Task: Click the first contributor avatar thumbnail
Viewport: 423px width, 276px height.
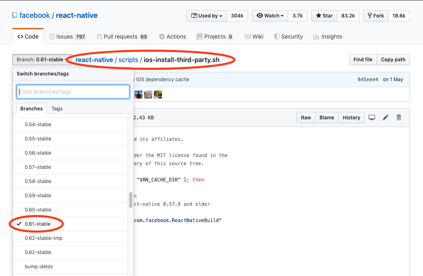Action: click(x=138, y=95)
